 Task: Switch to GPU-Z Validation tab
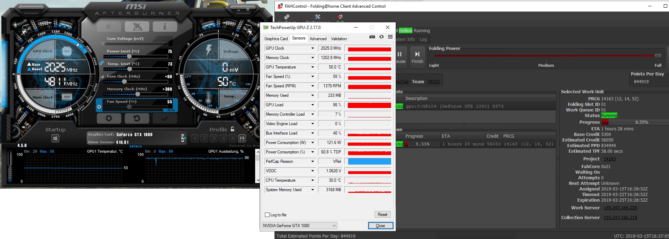point(339,39)
